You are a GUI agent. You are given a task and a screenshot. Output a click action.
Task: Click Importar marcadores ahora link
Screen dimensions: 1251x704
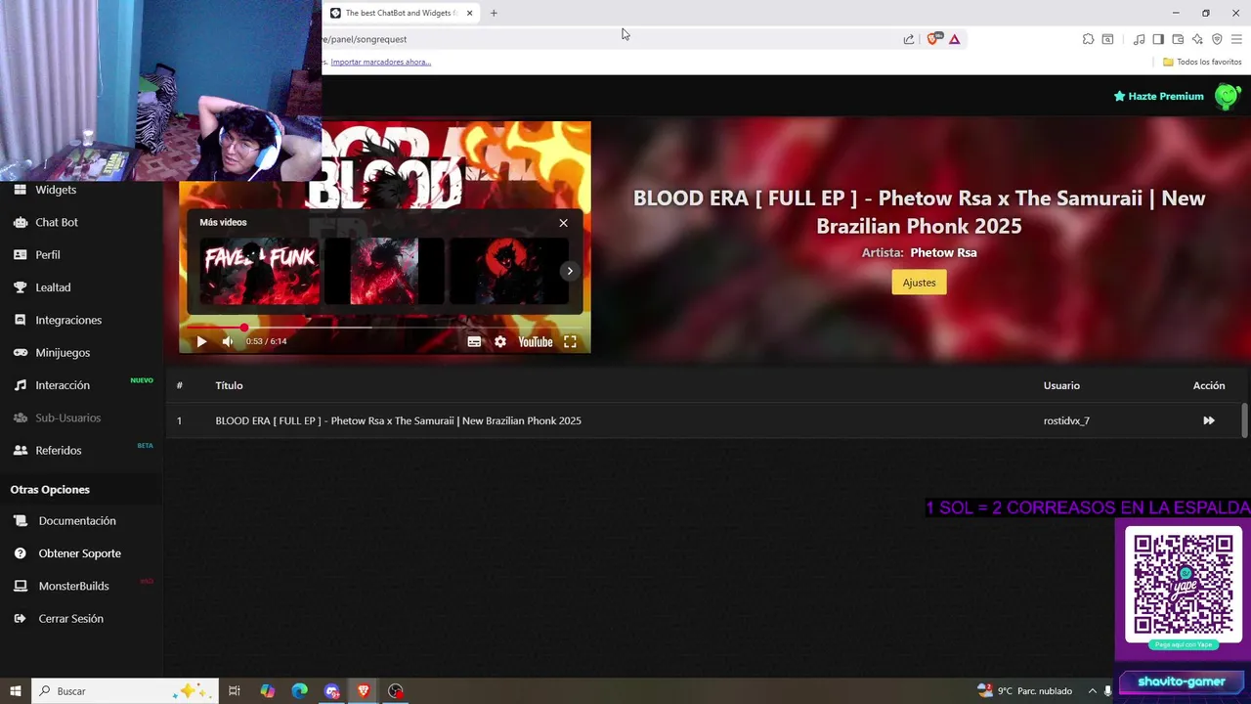380,62
